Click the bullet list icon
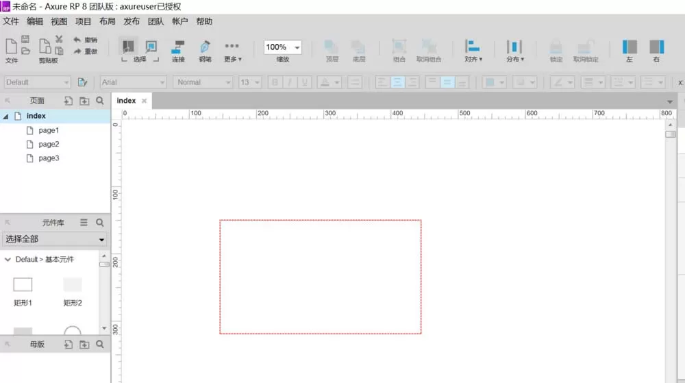Viewport: 685px width, 383px height. click(x=355, y=82)
